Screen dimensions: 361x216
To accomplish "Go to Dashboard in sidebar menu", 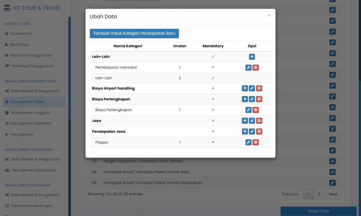I will pyautogui.click(x=20, y=34).
